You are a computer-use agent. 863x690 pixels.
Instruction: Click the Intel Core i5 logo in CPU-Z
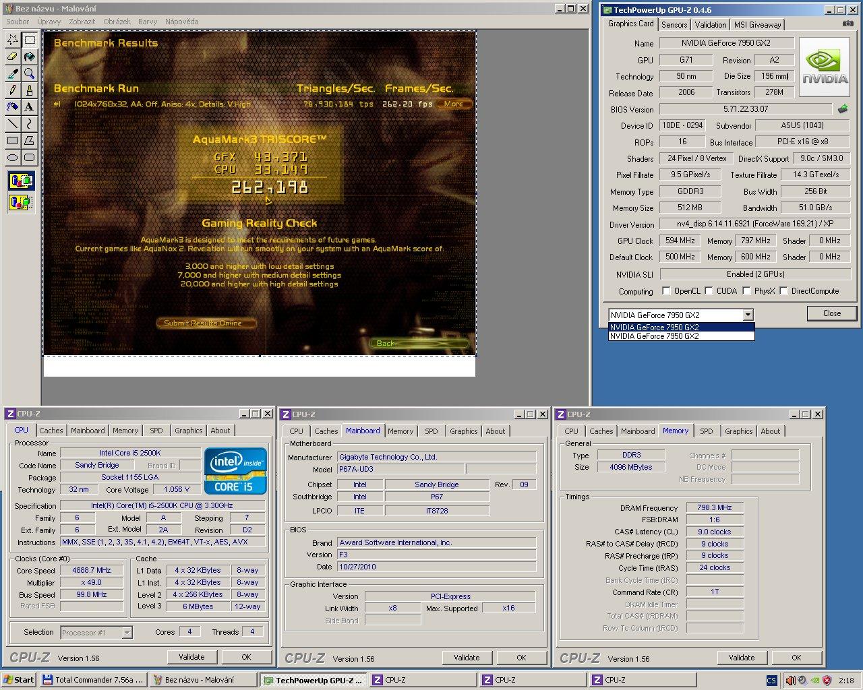click(x=236, y=470)
